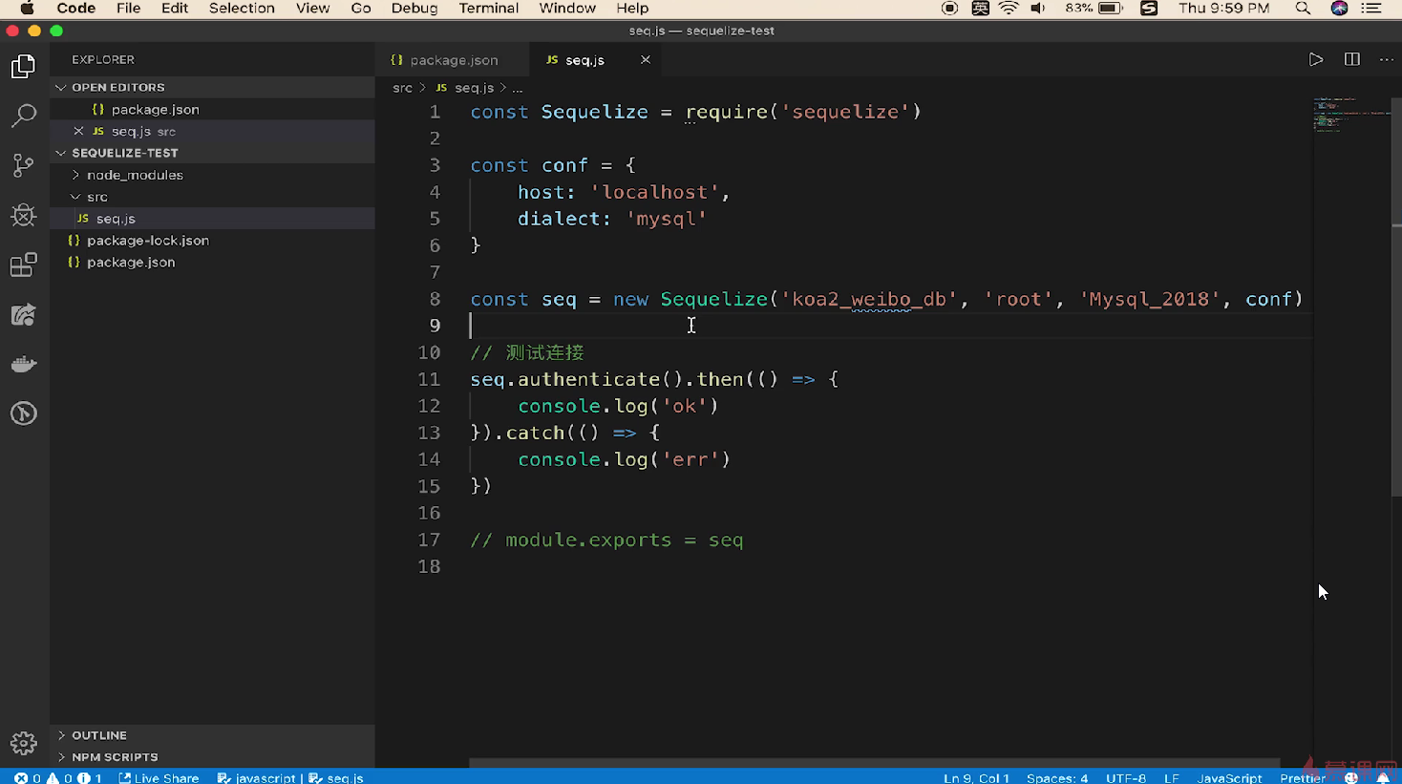Open the Search view in activity bar
1402x784 pixels.
(23, 116)
